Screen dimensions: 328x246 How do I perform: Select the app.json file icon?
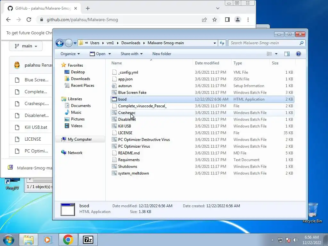114,79
